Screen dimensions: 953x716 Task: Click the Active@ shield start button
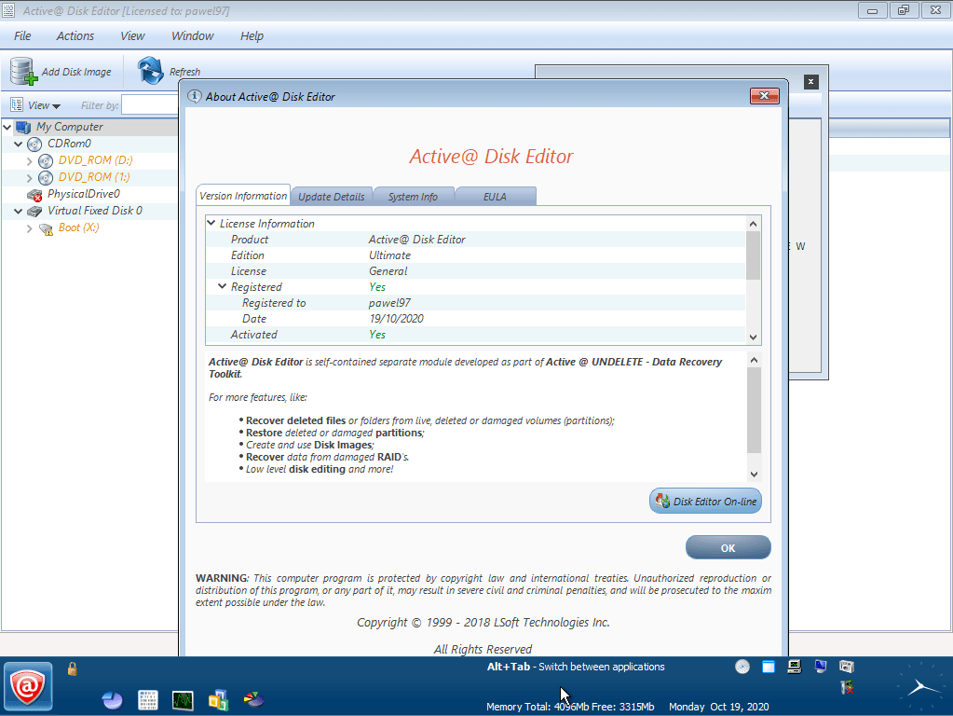click(28, 686)
